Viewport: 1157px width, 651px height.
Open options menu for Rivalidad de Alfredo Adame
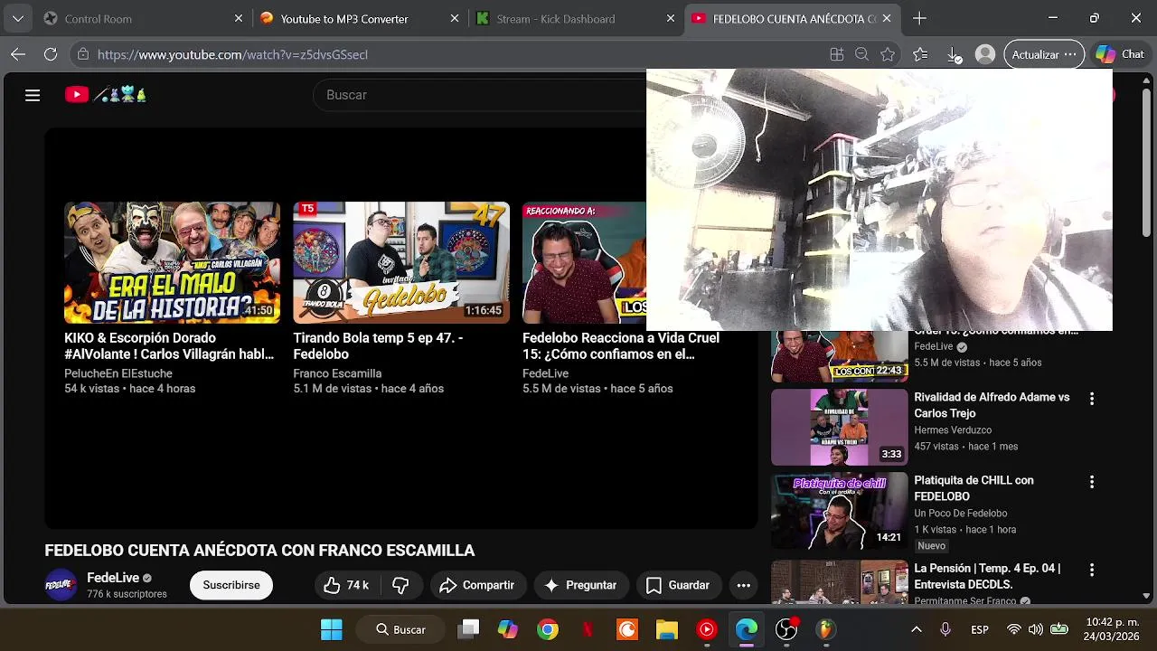point(1091,399)
